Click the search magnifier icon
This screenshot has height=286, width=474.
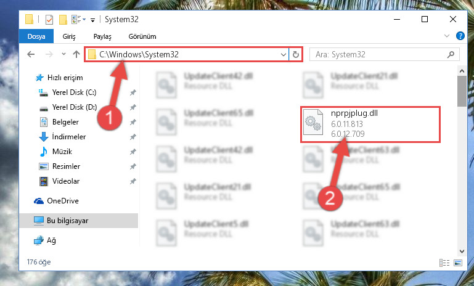point(451,54)
